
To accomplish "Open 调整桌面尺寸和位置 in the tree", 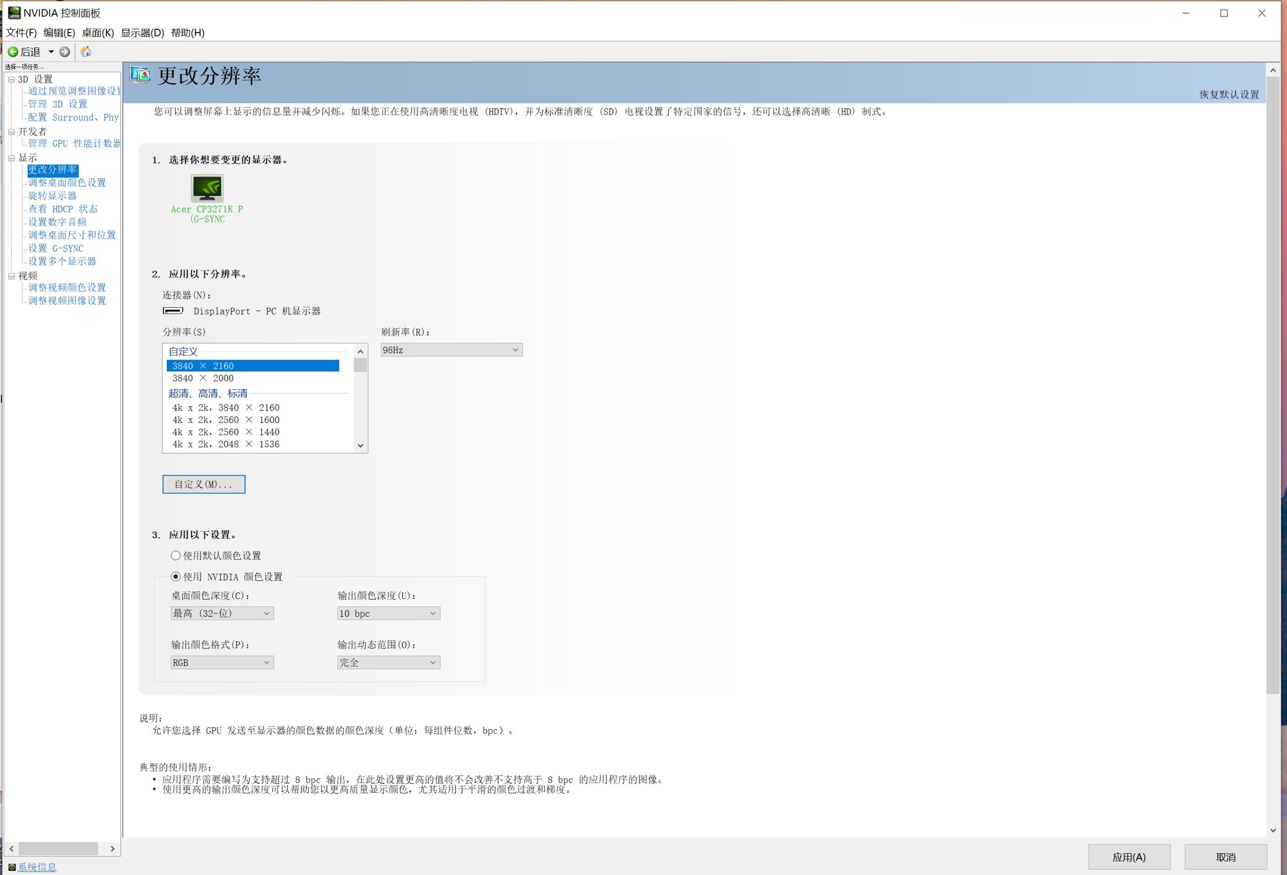I will point(72,235).
